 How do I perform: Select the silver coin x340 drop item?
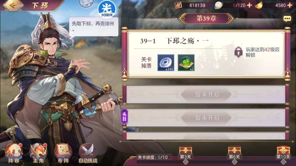166,63
